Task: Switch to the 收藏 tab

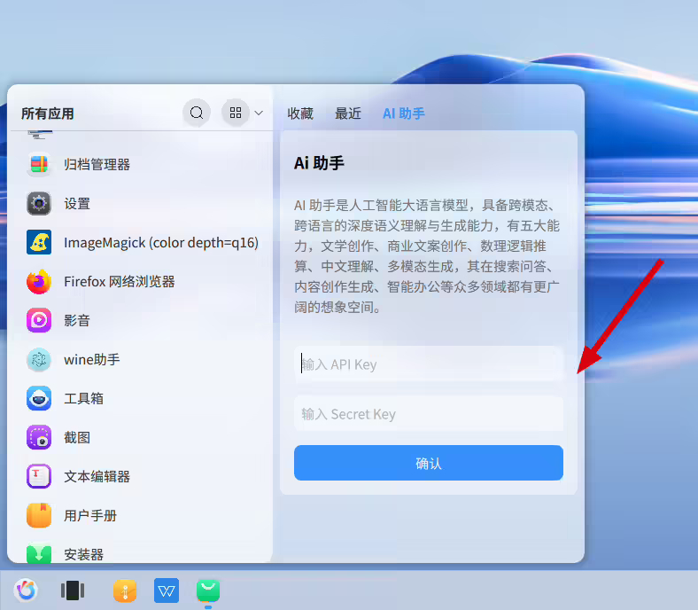Action: click(x=300, y=113)
